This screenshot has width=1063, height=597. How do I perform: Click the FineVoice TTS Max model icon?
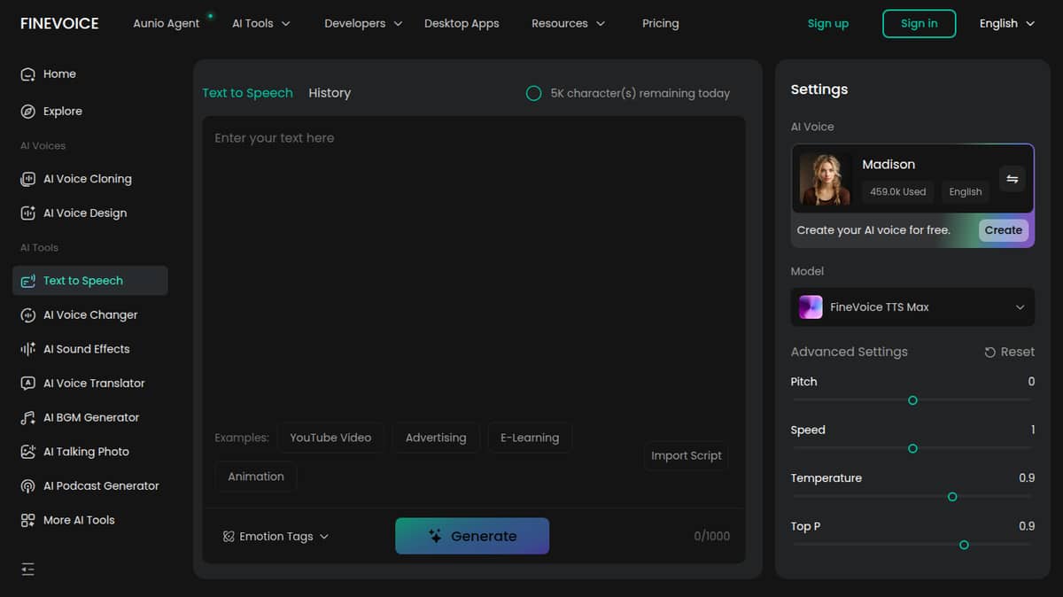pos(811,307)
